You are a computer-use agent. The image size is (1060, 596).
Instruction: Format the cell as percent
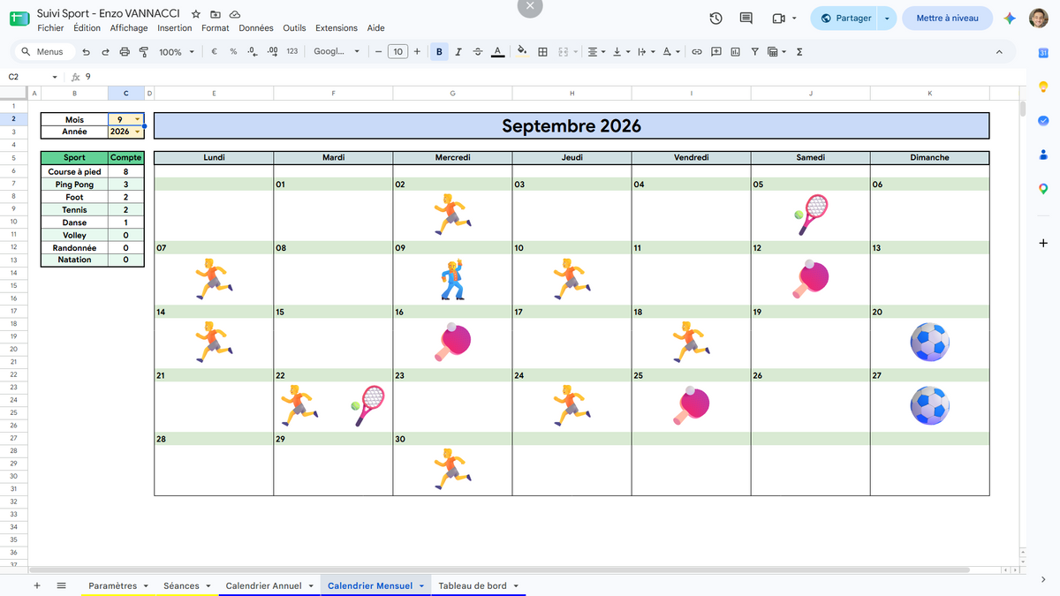(x=233, y=52)
